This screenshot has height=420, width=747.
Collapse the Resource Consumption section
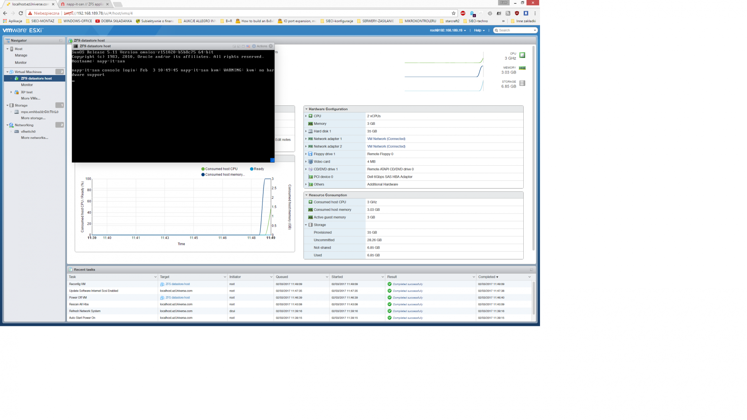tap(307, 195)
